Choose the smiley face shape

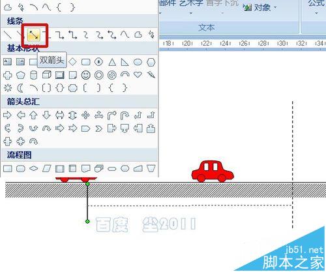(85, 75)
